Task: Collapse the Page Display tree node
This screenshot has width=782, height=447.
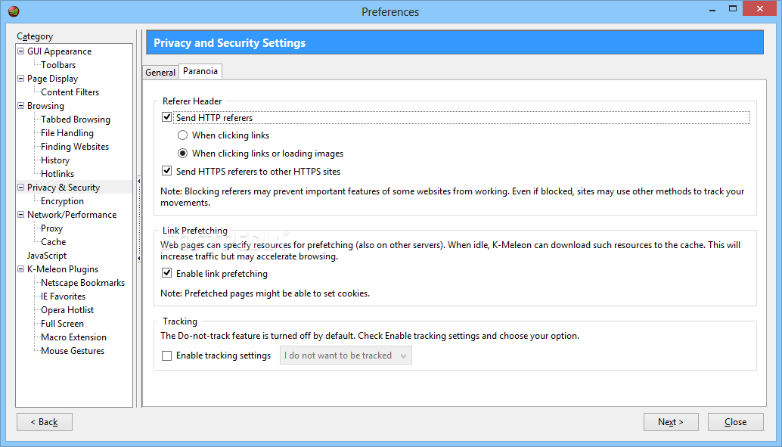Action: coord(21,79)
